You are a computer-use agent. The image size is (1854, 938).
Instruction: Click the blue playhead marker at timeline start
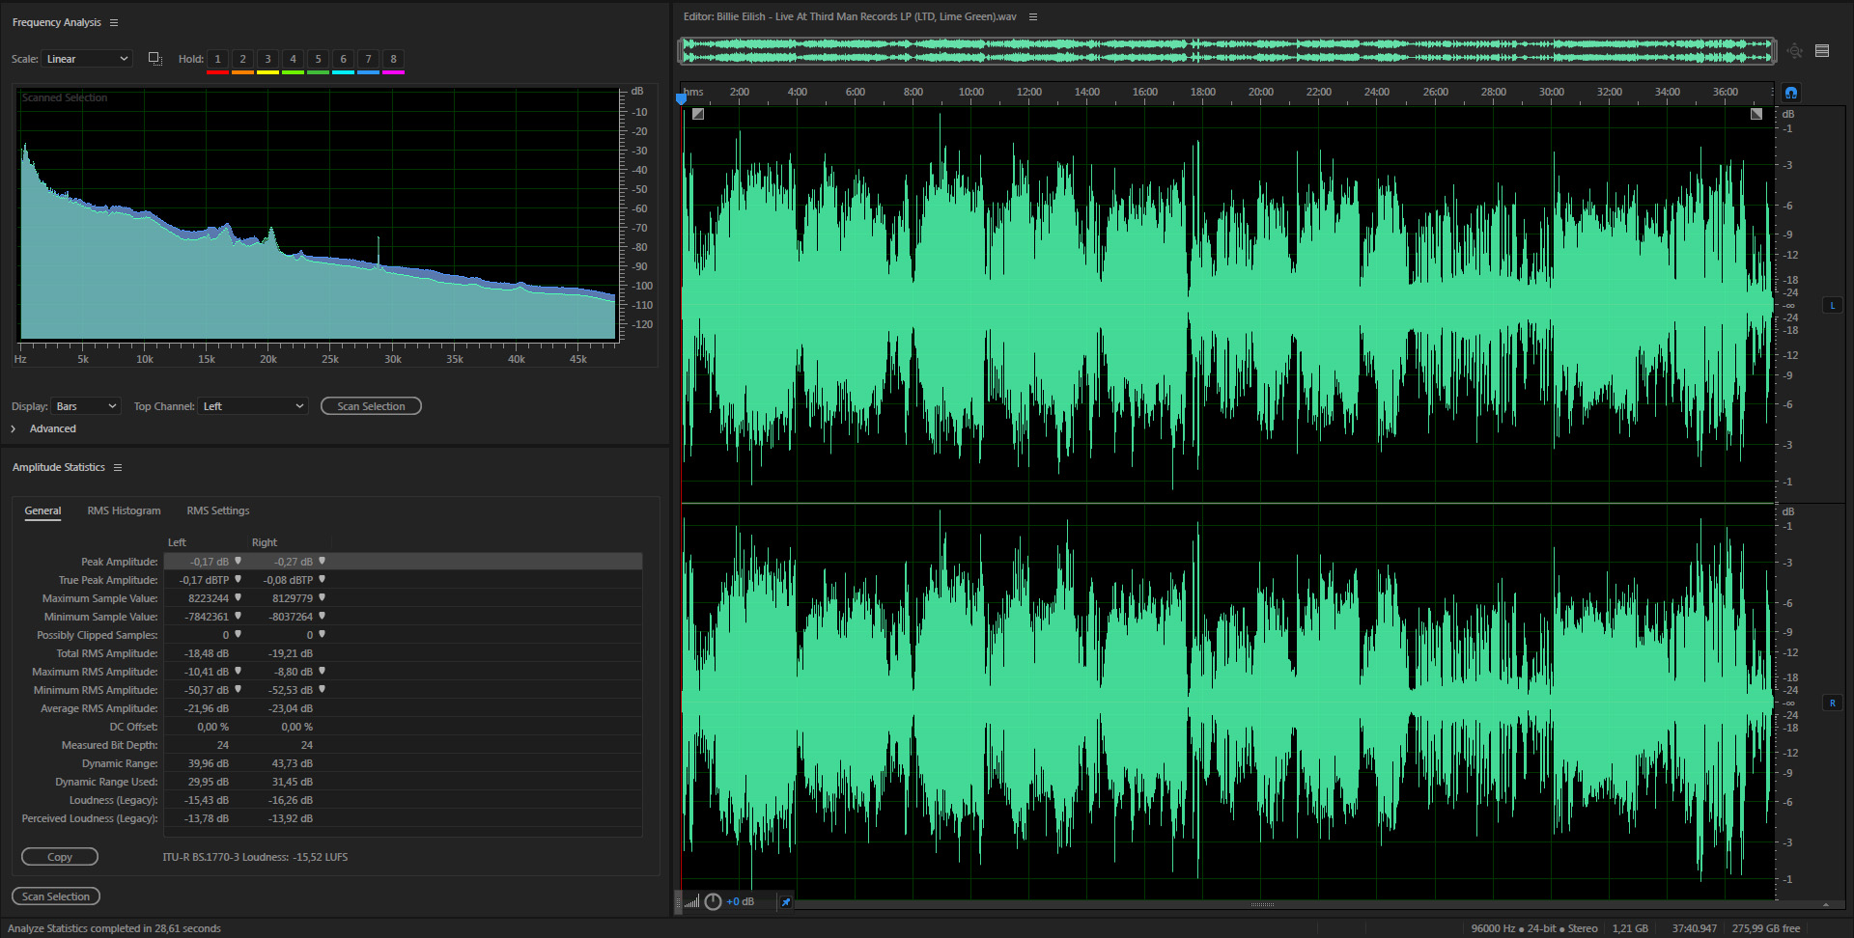681,98
